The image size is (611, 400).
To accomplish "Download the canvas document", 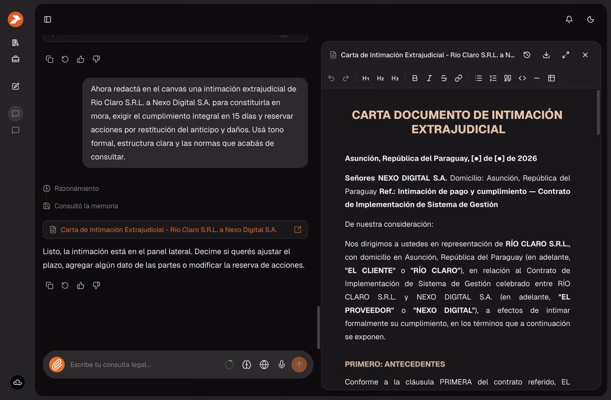I will click(546, 55).
